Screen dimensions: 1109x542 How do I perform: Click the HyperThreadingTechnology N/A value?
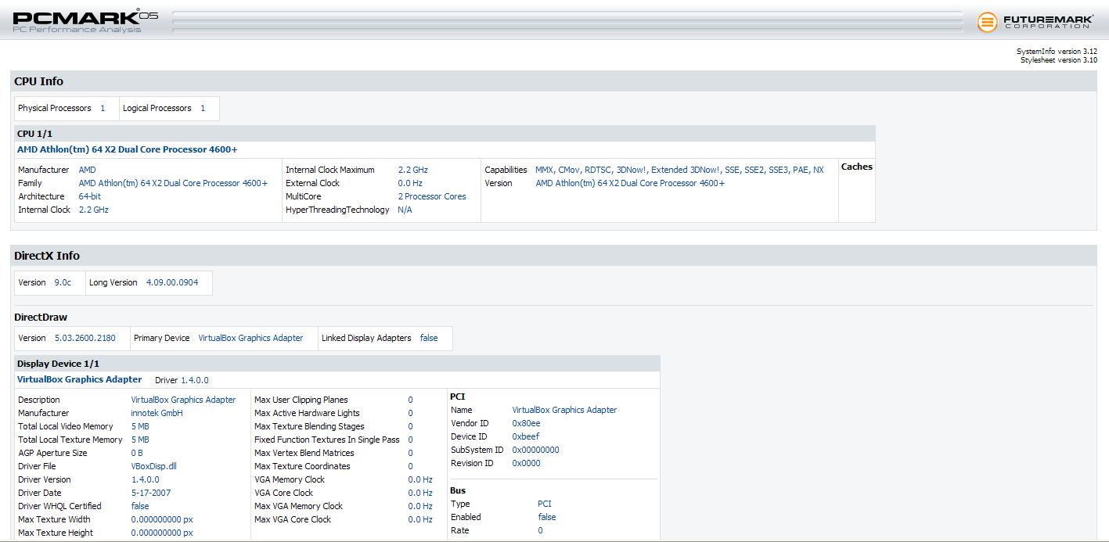point(405,210)
